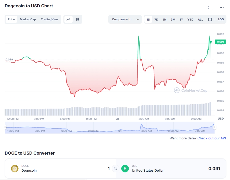Switch to candlestick chart icon

(x=77, y=19)
